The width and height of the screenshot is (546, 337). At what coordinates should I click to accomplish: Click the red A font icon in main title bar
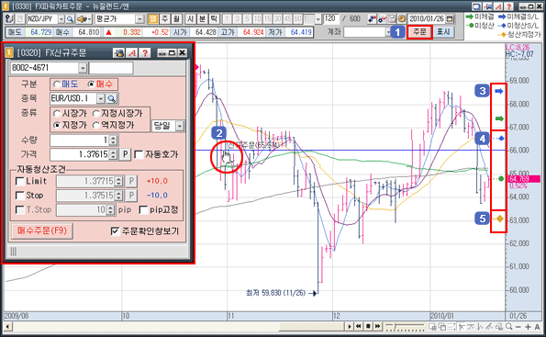[x=498, y=6]
